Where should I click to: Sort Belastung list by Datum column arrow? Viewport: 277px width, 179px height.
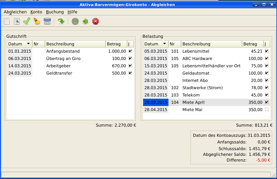click(164, 44)
